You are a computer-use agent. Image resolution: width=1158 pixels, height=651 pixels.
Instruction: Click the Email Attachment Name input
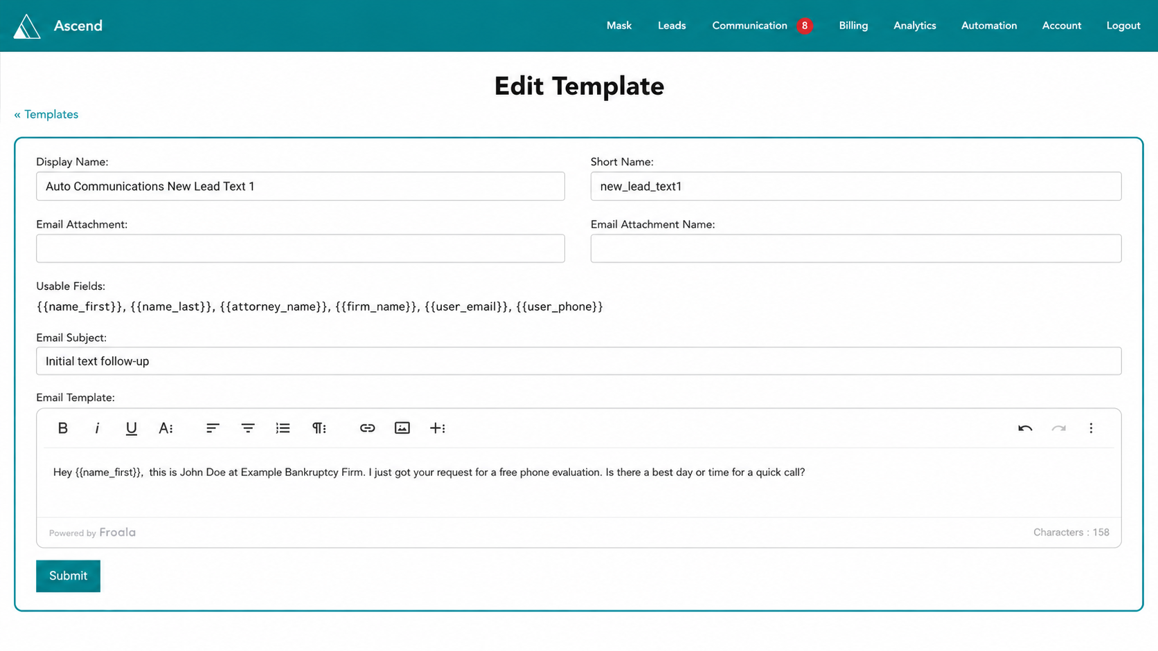pyautogui.click(x=856, y=248)
